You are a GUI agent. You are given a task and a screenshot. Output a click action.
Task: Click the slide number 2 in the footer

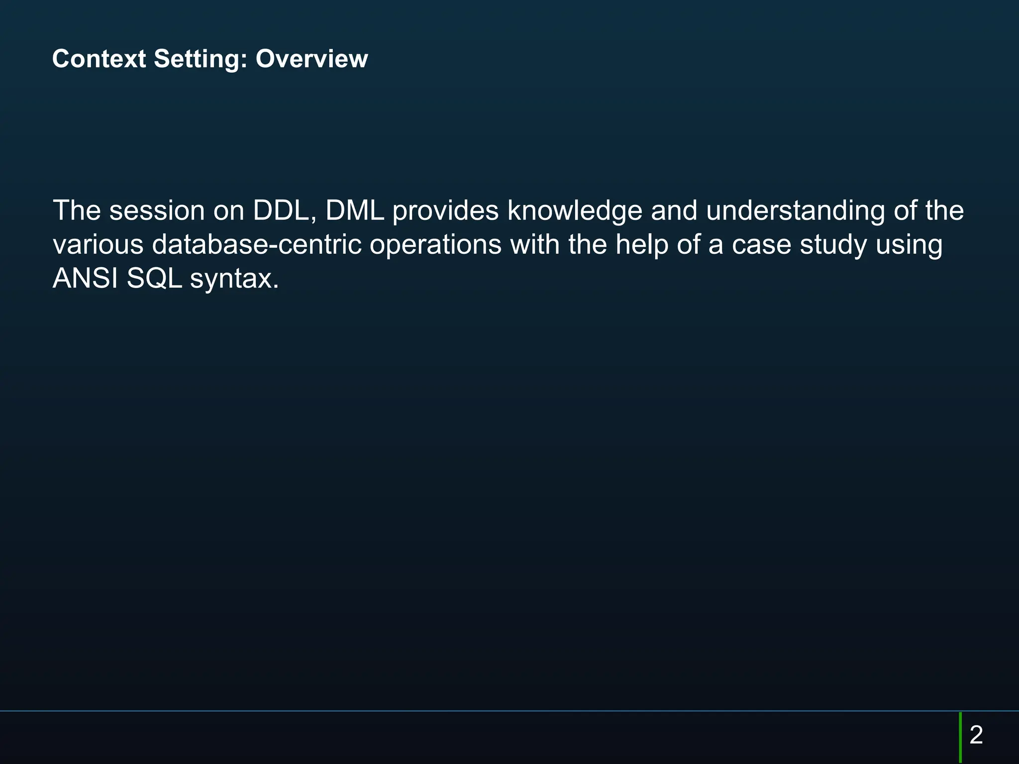tap(976, 735)
